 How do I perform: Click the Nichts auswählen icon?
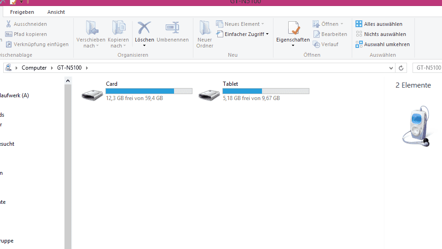tap(359, 34)
